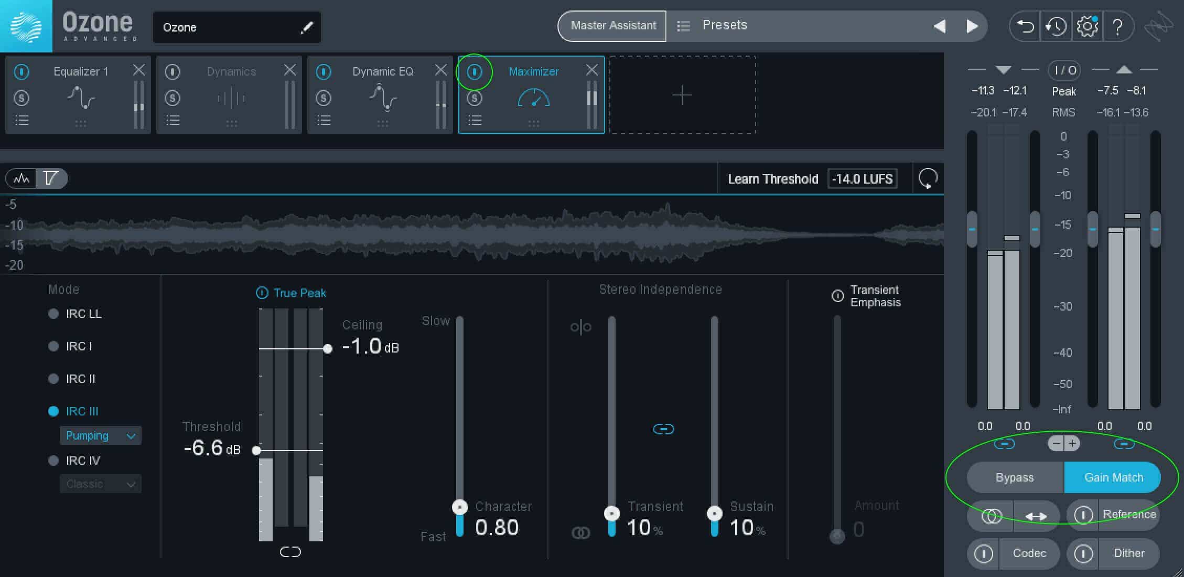Open the Classic style dropdown

[101, 484]
